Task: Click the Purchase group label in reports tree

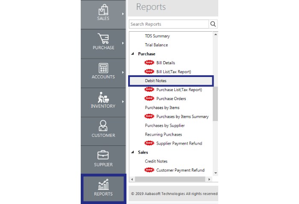Action: point(147,54)
